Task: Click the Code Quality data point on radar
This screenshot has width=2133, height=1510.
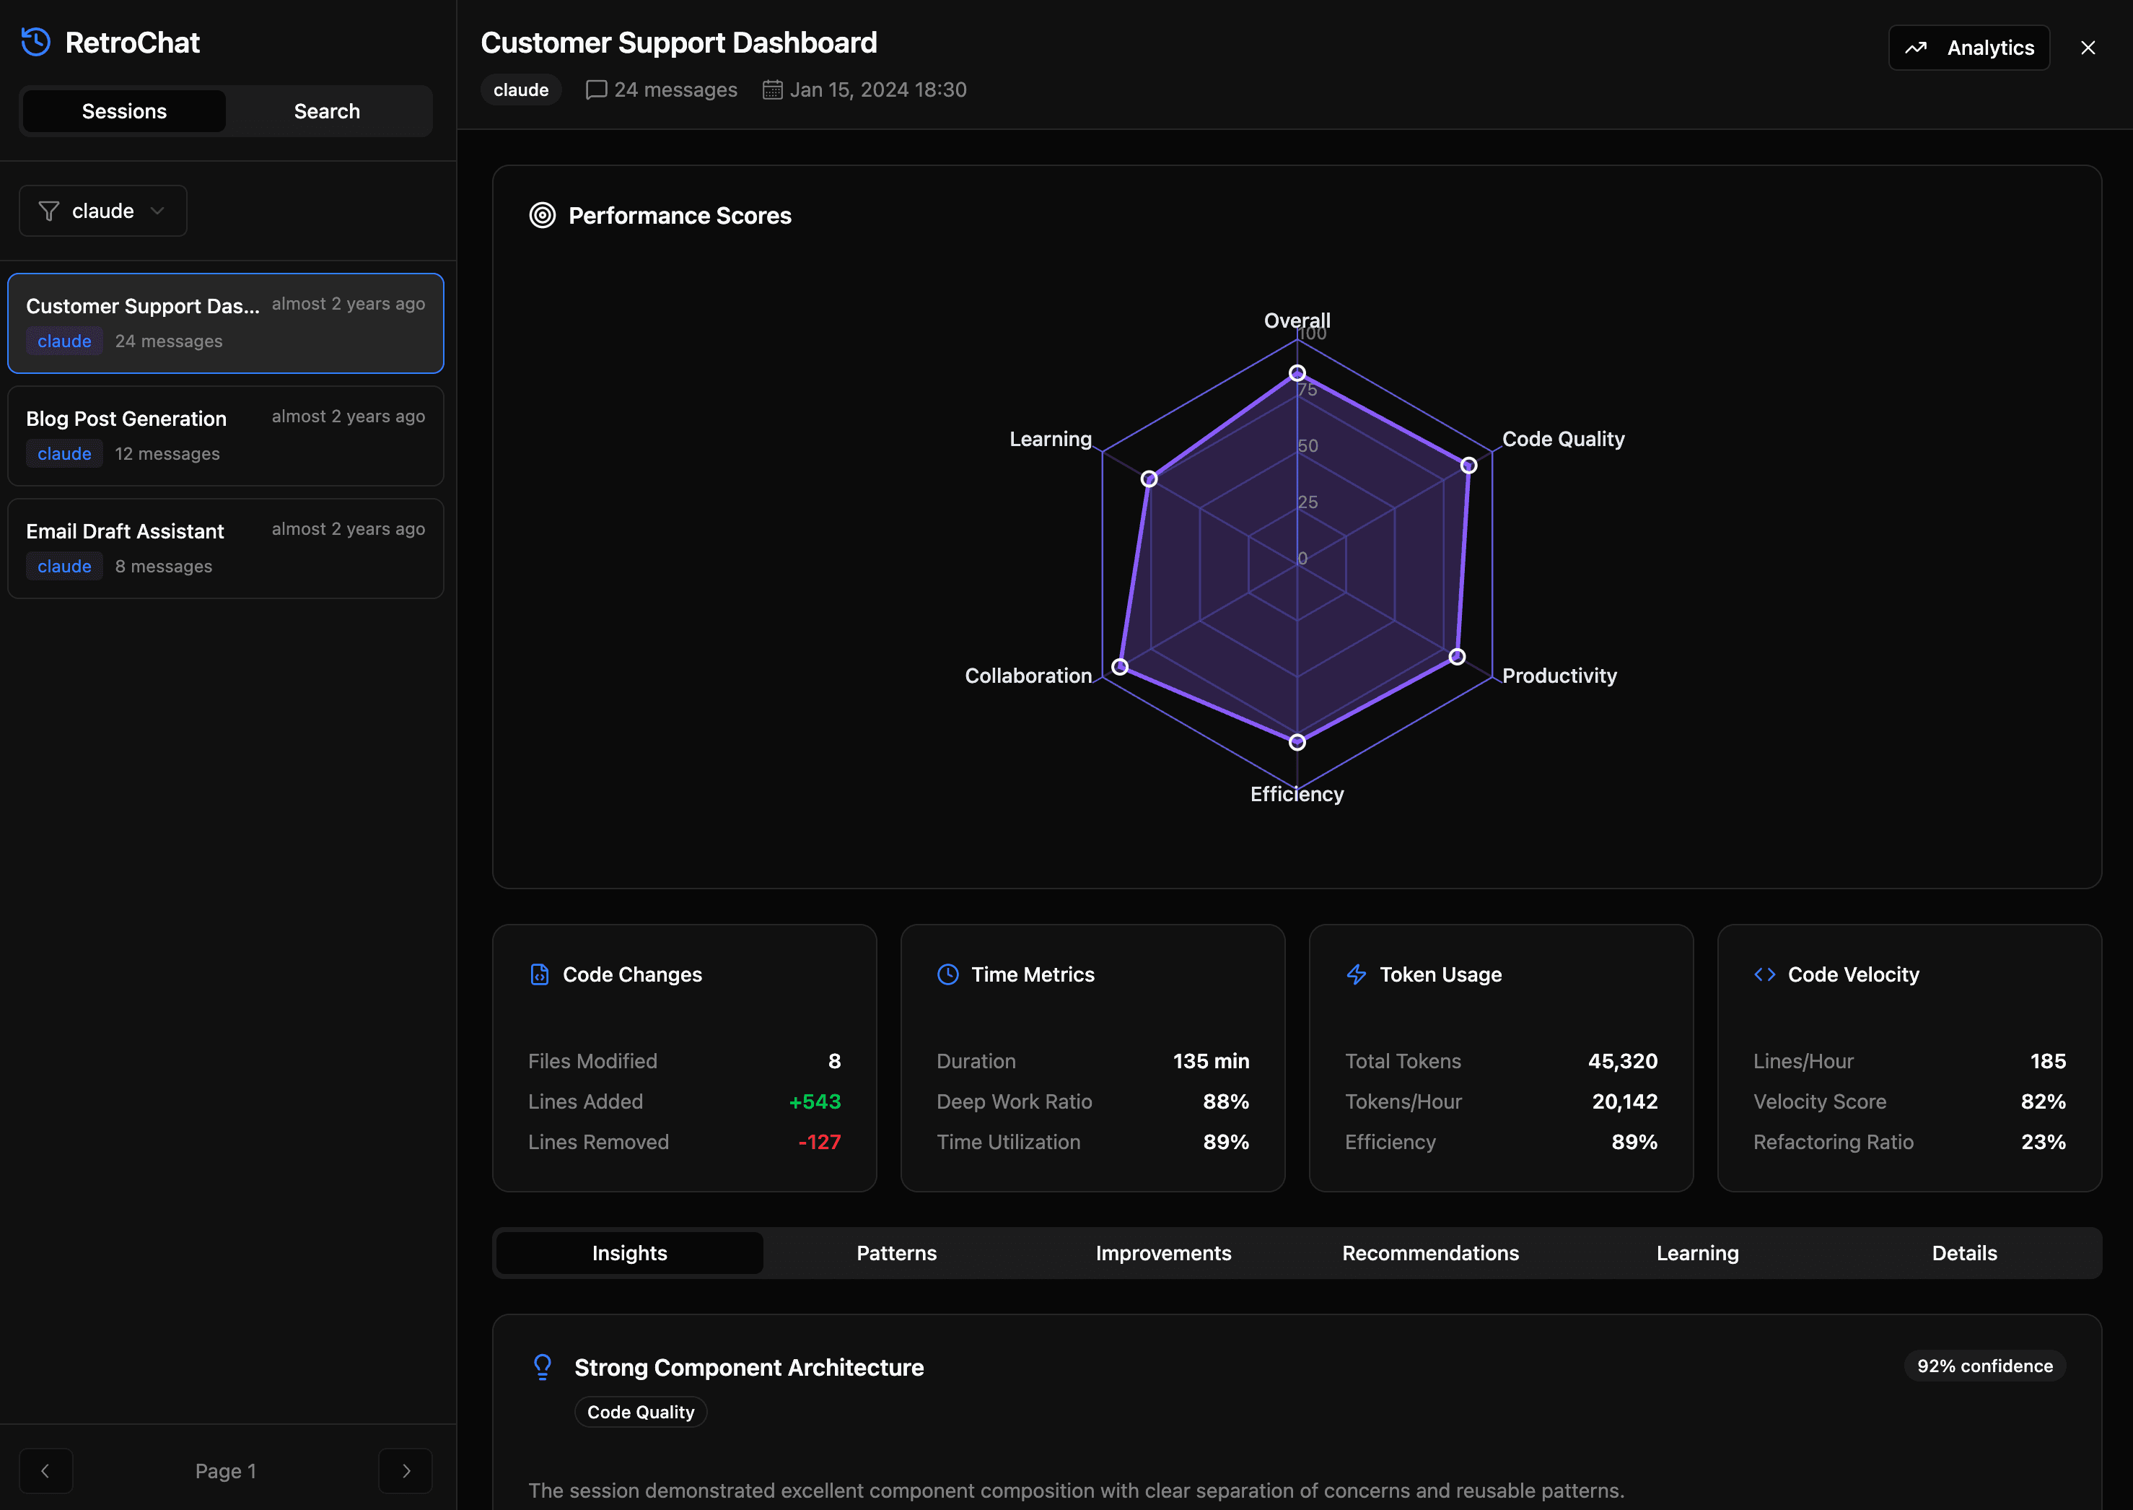Action: point(1468,465)
